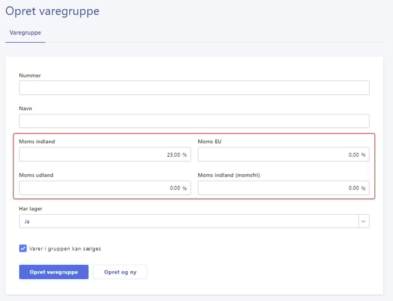Click the Navn field label
The height and width of the screenshot is (301, 393).
pos(25,109)
